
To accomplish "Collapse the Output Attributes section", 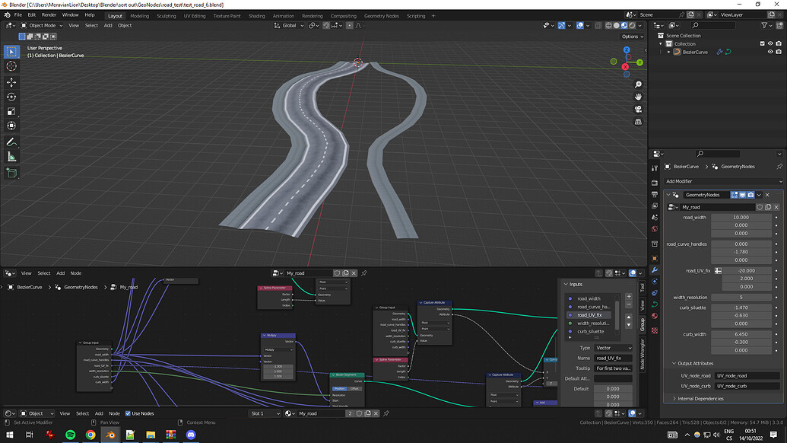I will [x=674, y=364].
